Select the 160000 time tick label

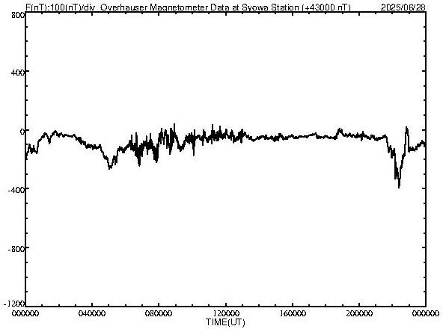293,313
